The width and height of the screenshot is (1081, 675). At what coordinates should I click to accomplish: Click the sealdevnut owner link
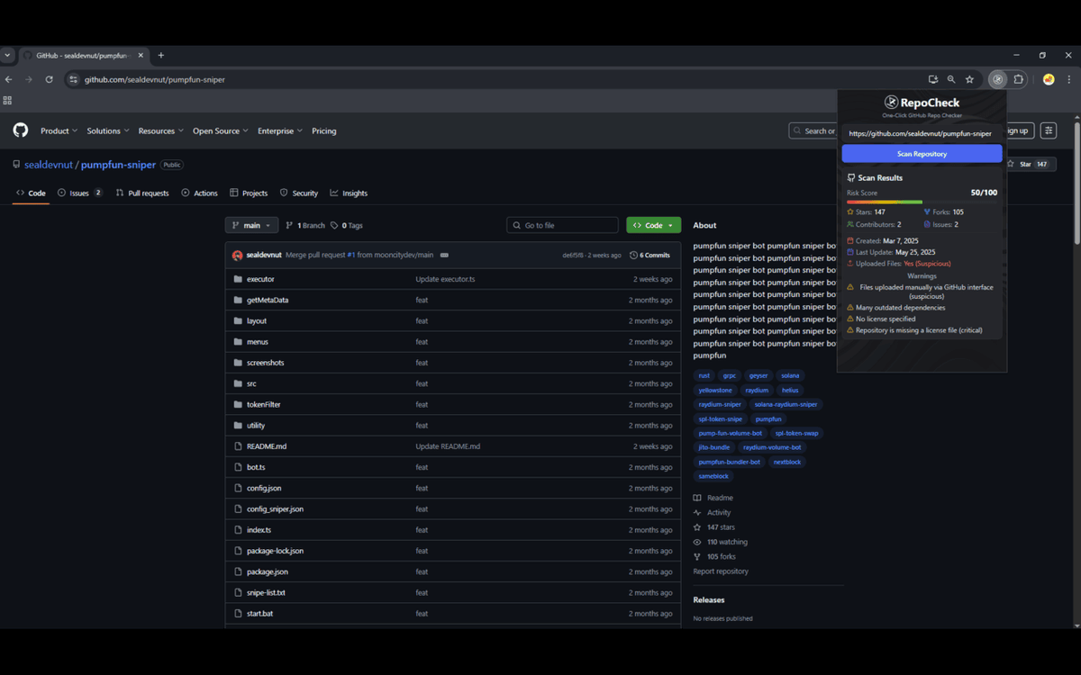pos(49,165)
